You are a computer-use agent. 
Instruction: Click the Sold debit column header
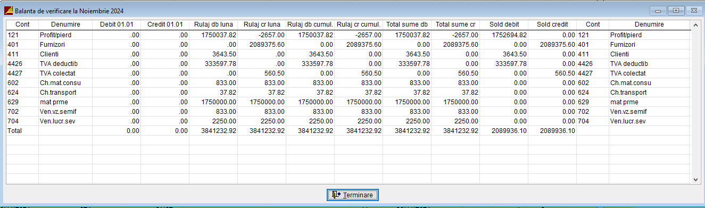(x=504, y=24)
